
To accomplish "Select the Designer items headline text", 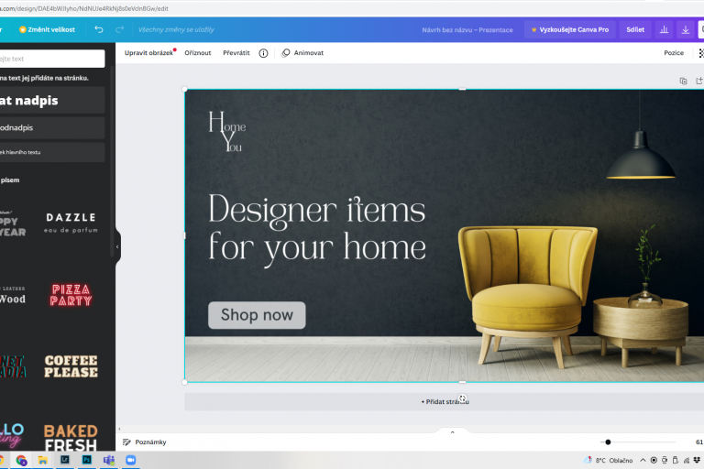I will [x=317, y=229].
